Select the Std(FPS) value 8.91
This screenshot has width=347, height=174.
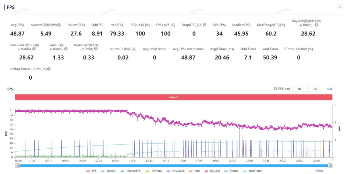point(97,34)
